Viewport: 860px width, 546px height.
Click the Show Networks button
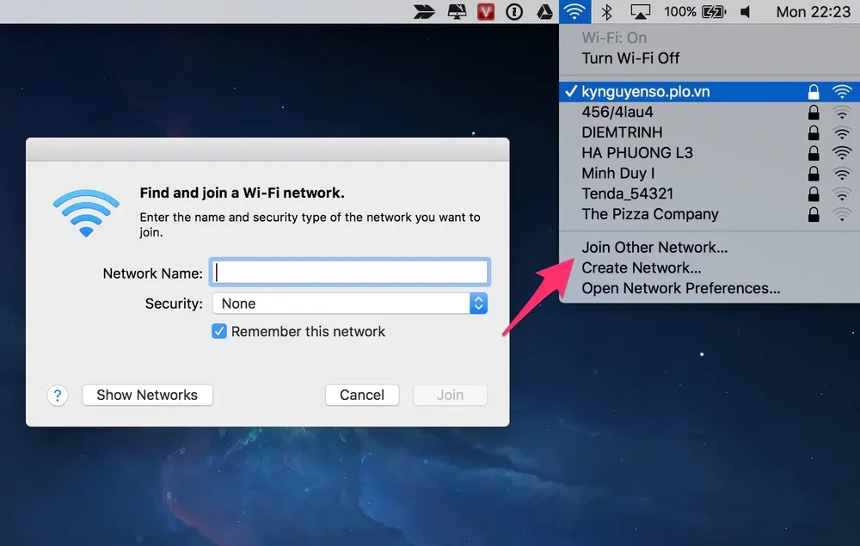point(147,395)
